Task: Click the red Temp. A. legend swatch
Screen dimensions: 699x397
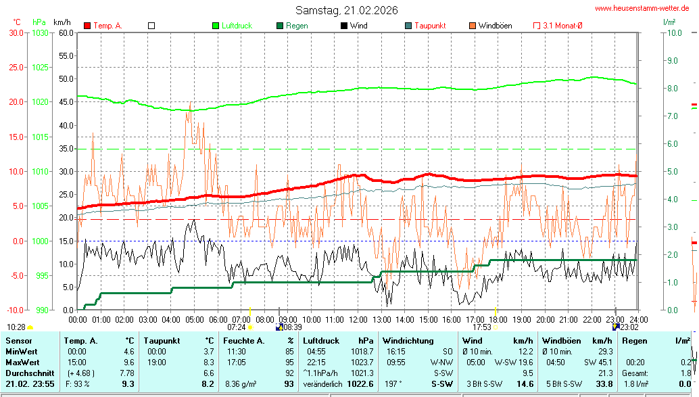Action: click(87, 26)
